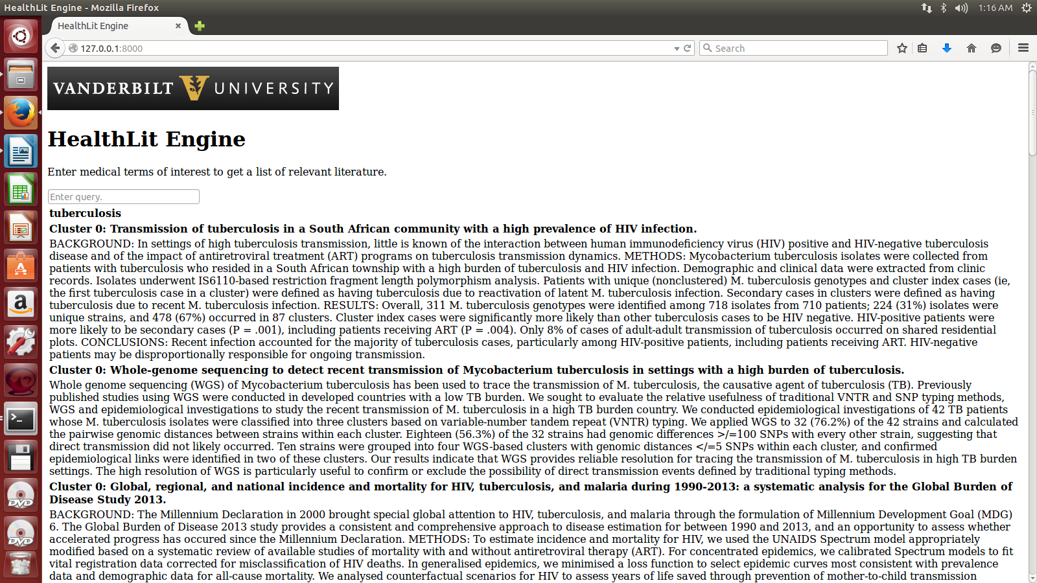Click the title 'Whole-genome sequencing to detect recent transmission'
Screen dimensions: 1037x583
point(476,370)
